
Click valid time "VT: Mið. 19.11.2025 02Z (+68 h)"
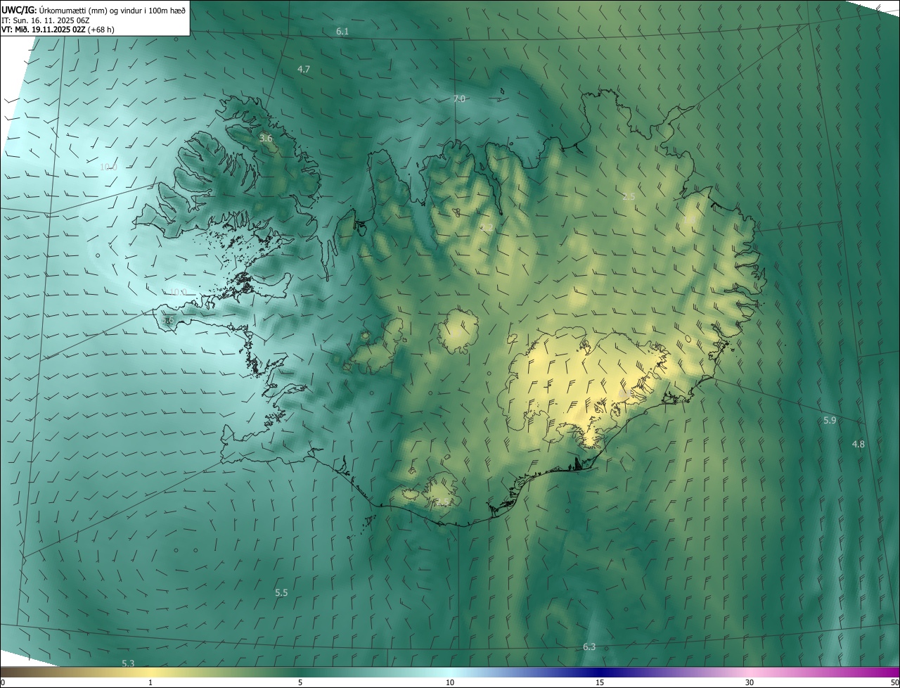point(58,30)
